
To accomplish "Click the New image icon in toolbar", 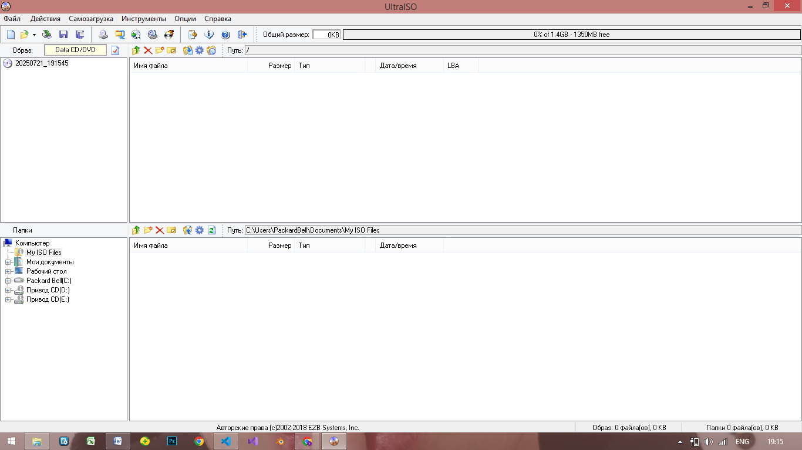I will tap(11, 35).
